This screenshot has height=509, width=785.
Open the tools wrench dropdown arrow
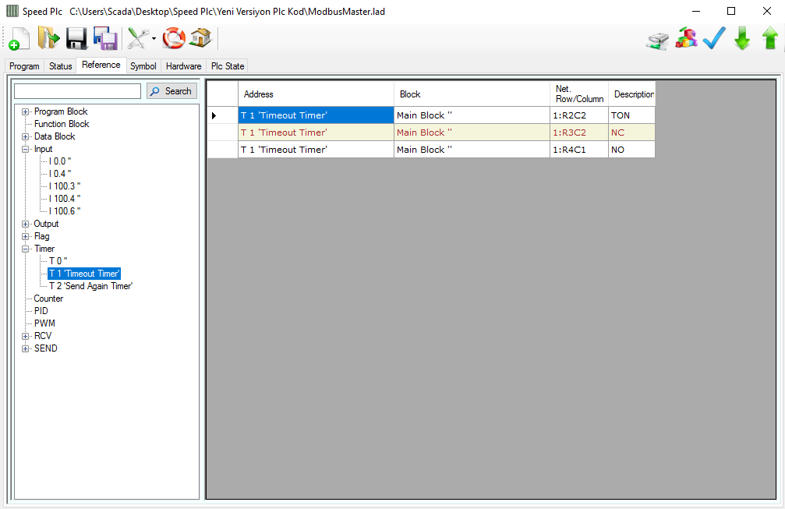click(x=154, y=38)
